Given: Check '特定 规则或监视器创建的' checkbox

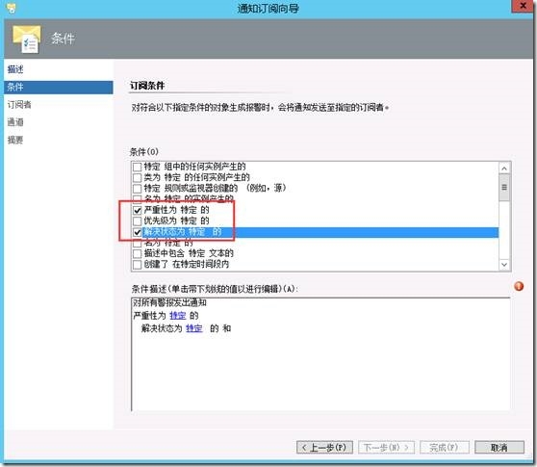Looking at the screenshot, I should (137, 189).
